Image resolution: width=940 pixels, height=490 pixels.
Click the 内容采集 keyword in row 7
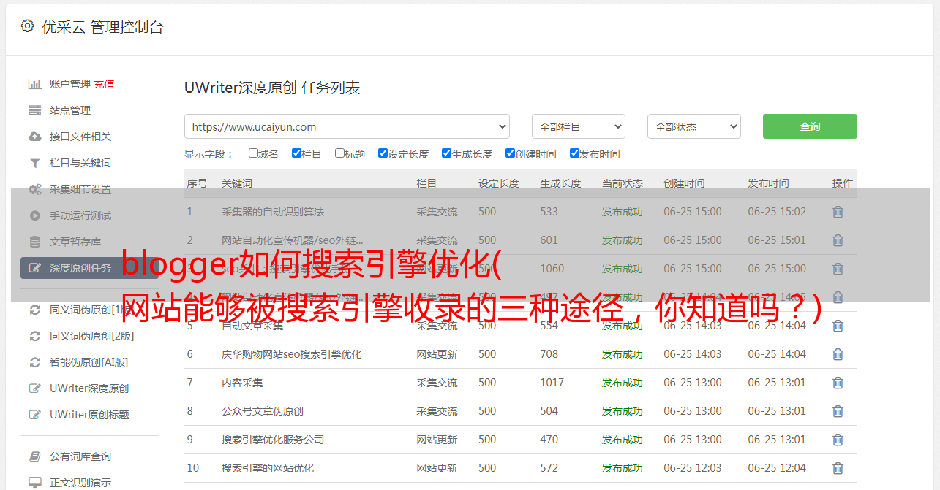pos(242,383)
